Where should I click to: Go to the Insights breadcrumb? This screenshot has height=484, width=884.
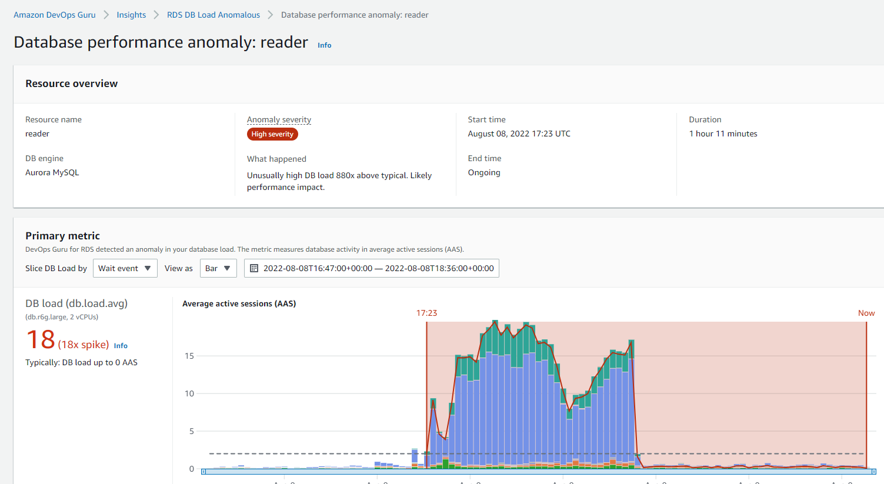131,15
